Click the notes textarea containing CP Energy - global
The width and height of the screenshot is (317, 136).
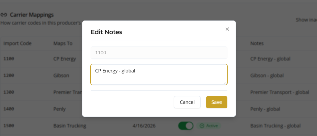pos(159,74)
